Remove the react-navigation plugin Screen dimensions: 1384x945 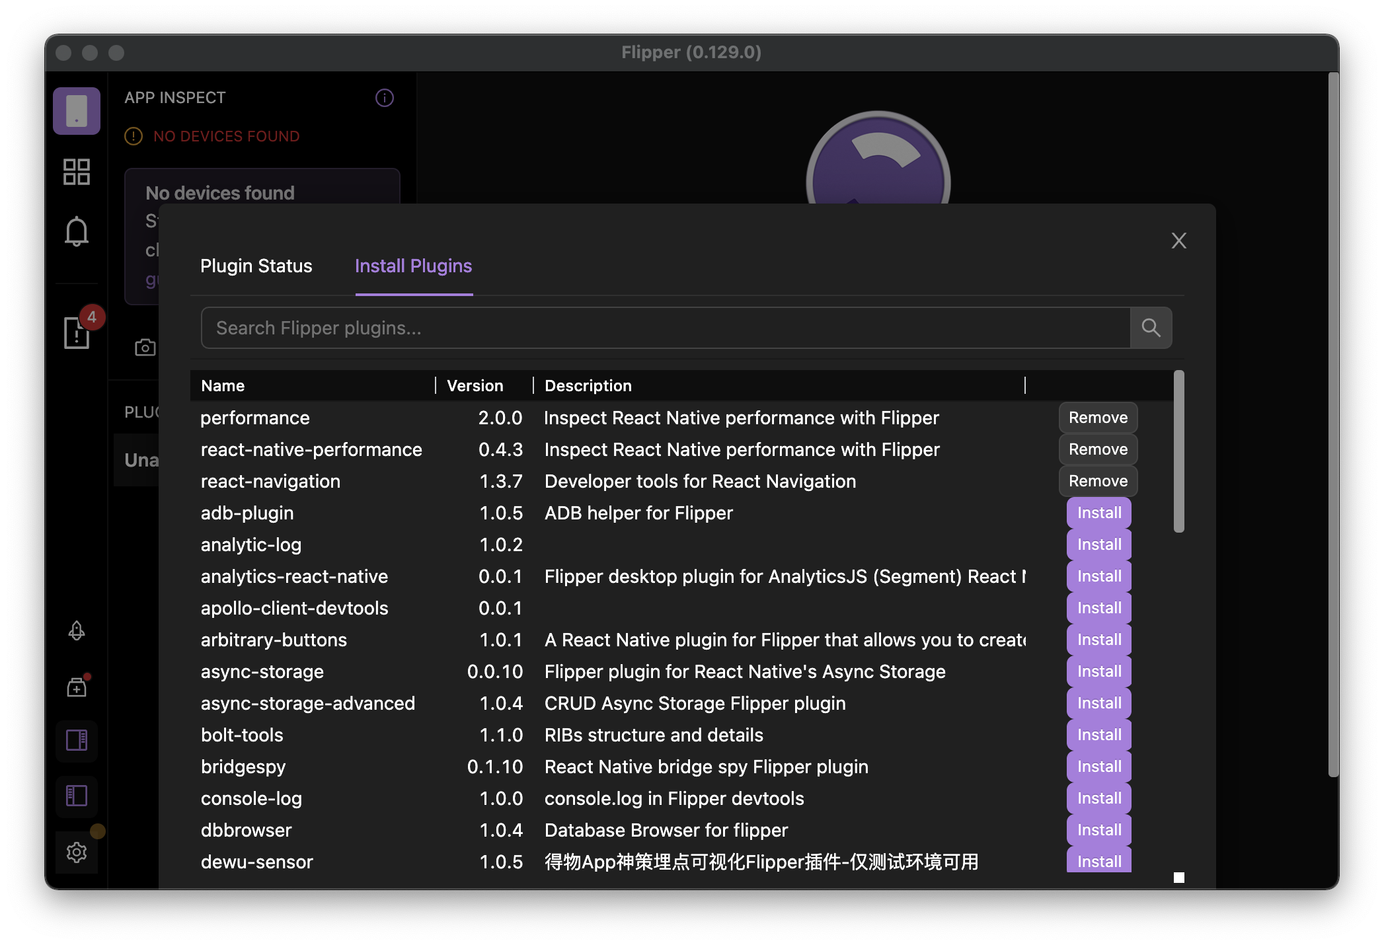coord(1098,481)
